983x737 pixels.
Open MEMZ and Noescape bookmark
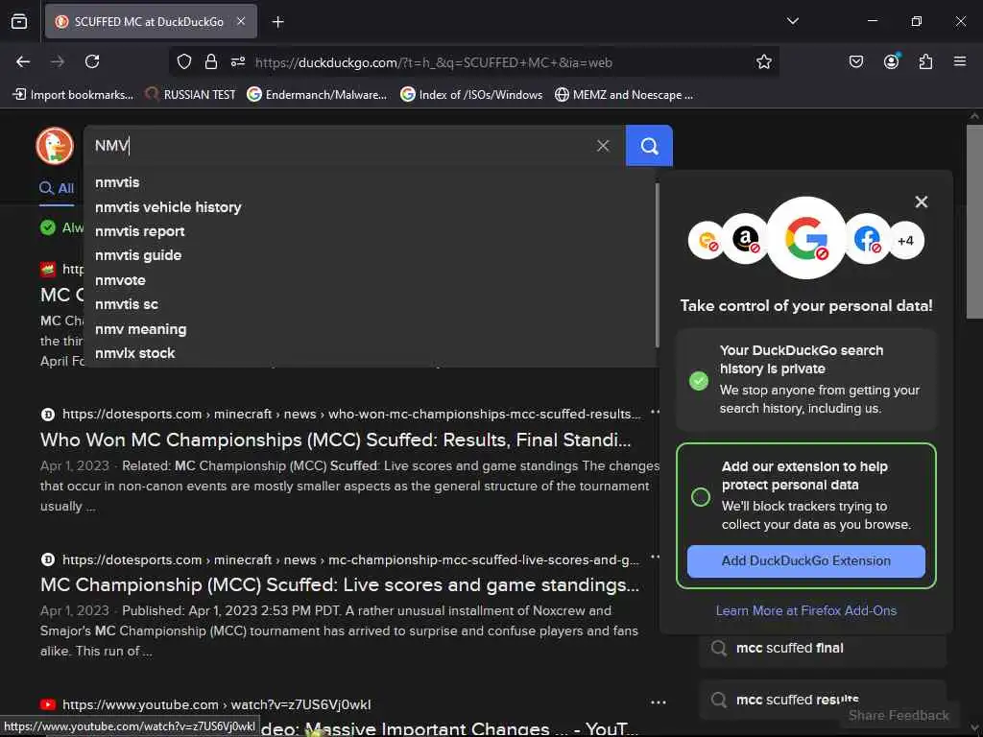(x=624, y=95)
